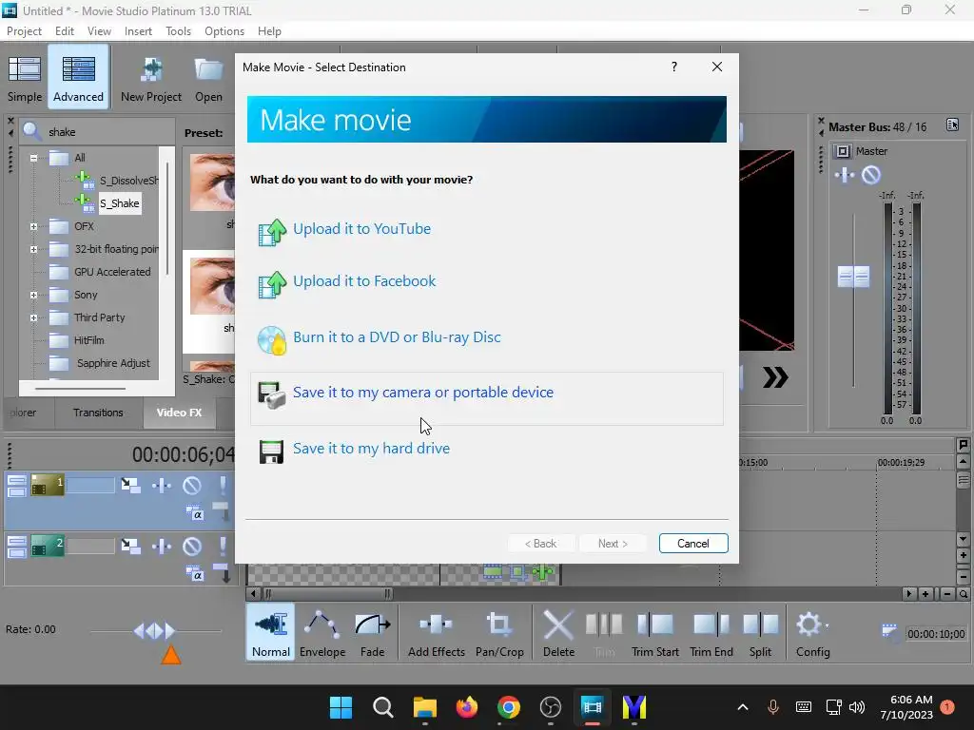Mute video track 1
The image size is (974, 730).
click(192, 486)
